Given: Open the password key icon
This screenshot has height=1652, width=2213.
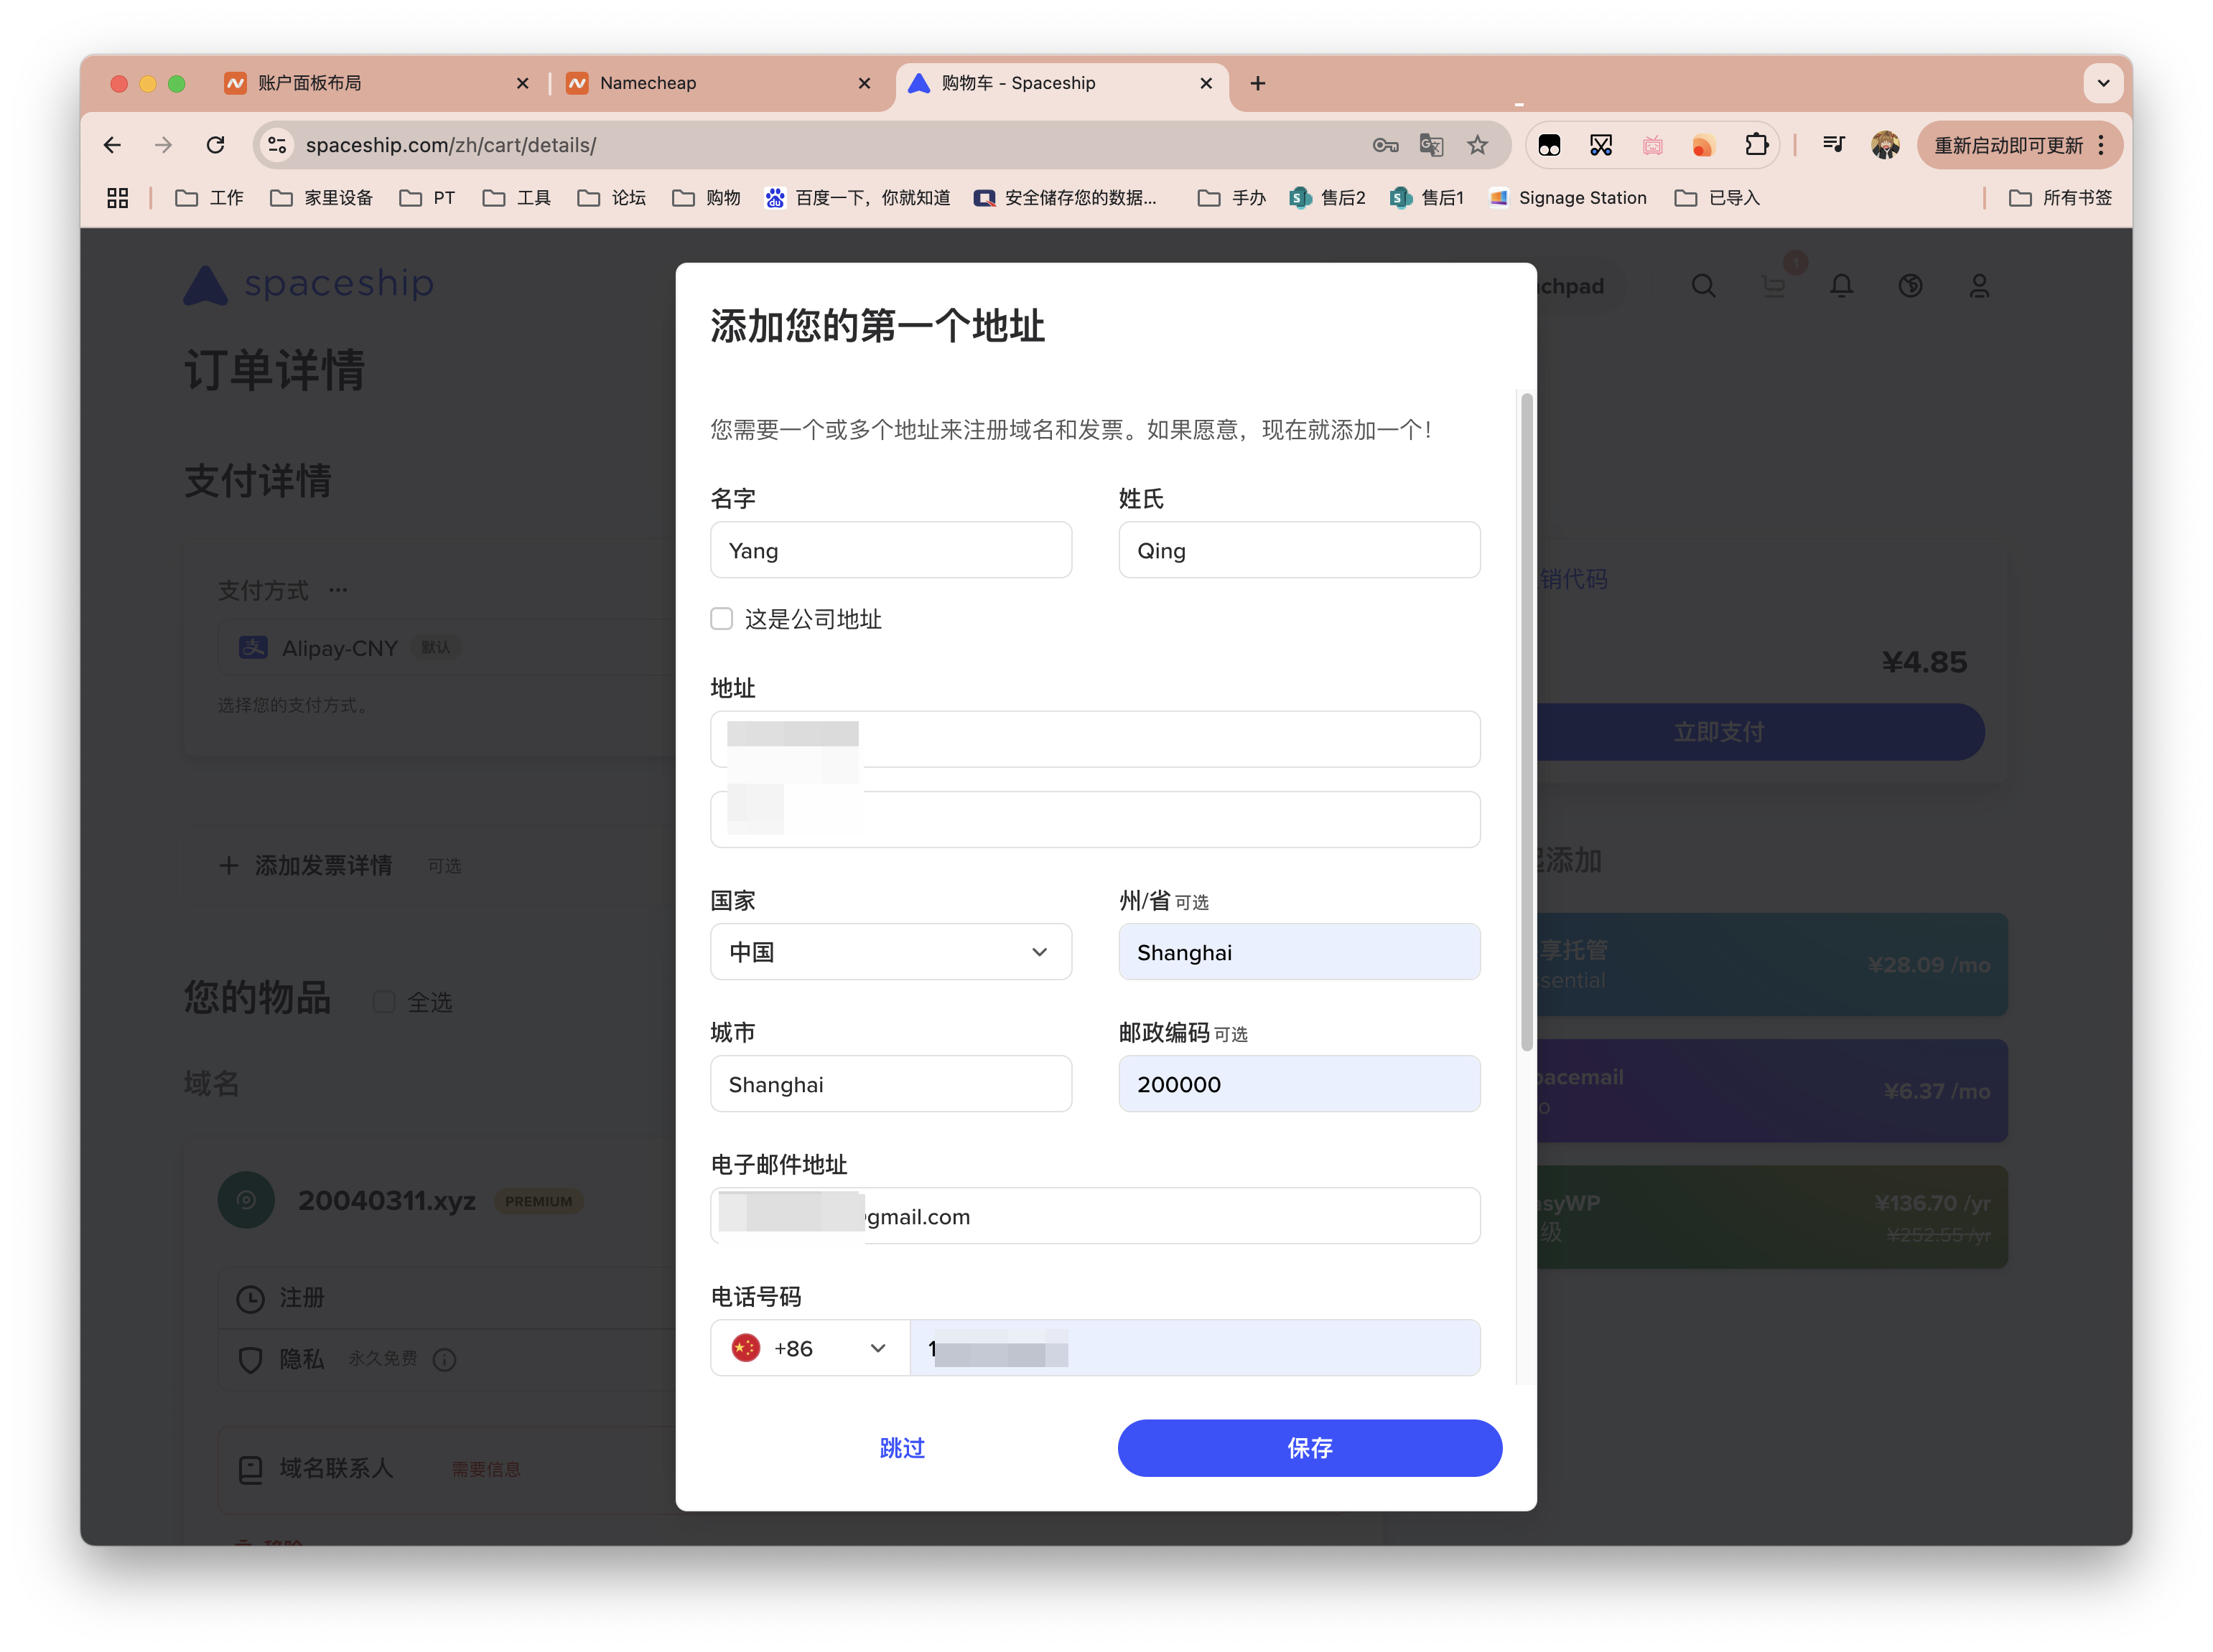Looking at the screenshot, I should click(1384, 145).
